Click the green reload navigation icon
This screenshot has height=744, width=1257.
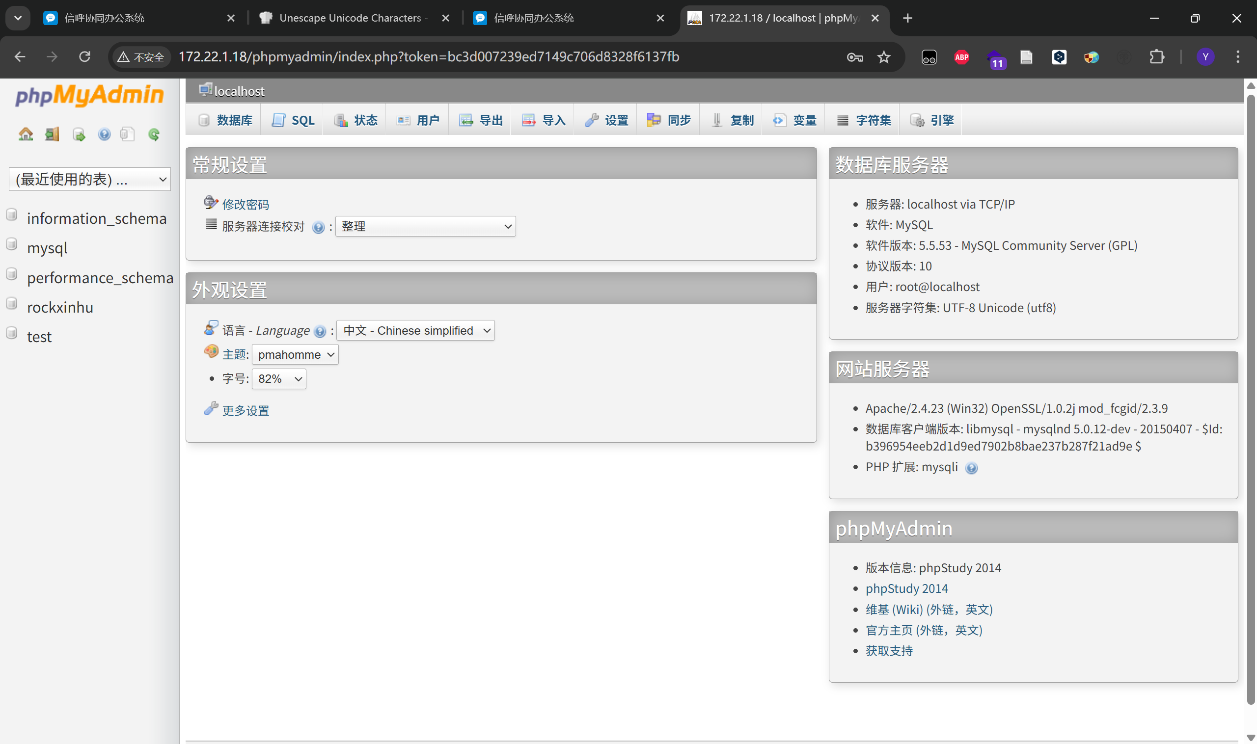[x=154, y=134]
